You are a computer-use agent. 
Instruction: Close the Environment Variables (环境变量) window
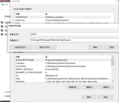click(116, 1)
